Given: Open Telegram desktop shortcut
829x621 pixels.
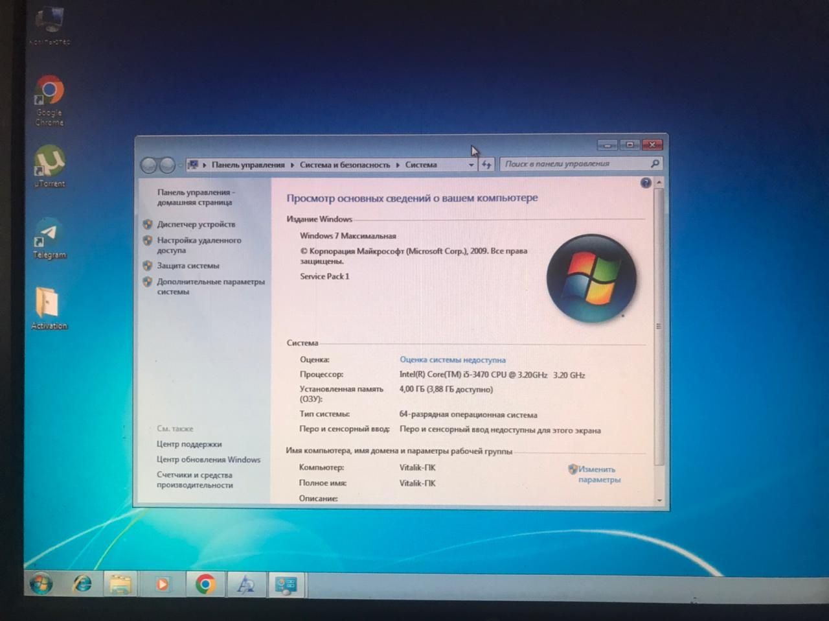Looking at the screenshot, I should [x=49, y=239].
